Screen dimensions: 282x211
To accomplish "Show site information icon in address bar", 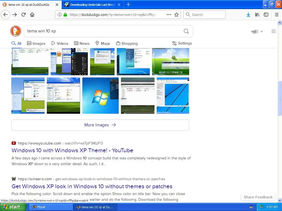I will pos(60,15).
